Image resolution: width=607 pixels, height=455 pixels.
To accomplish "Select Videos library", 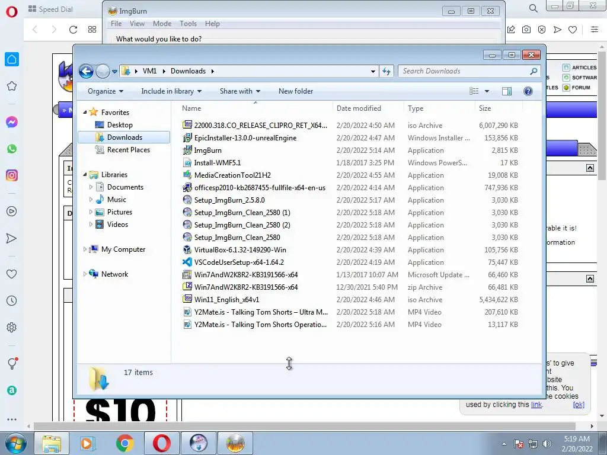I will point(118,225).
